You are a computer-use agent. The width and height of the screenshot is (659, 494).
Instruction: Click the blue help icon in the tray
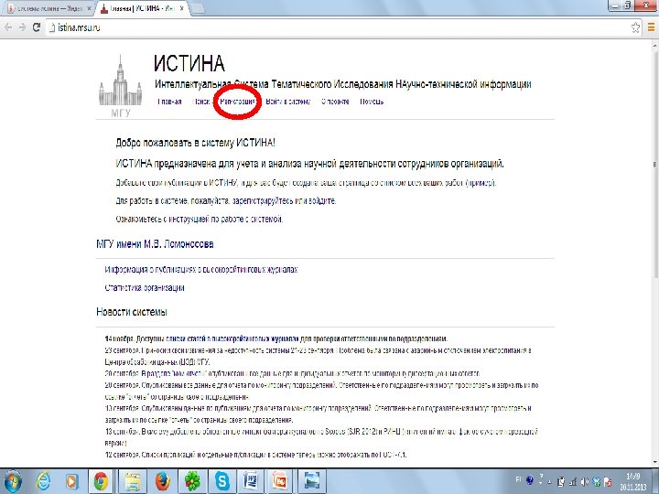530,479
